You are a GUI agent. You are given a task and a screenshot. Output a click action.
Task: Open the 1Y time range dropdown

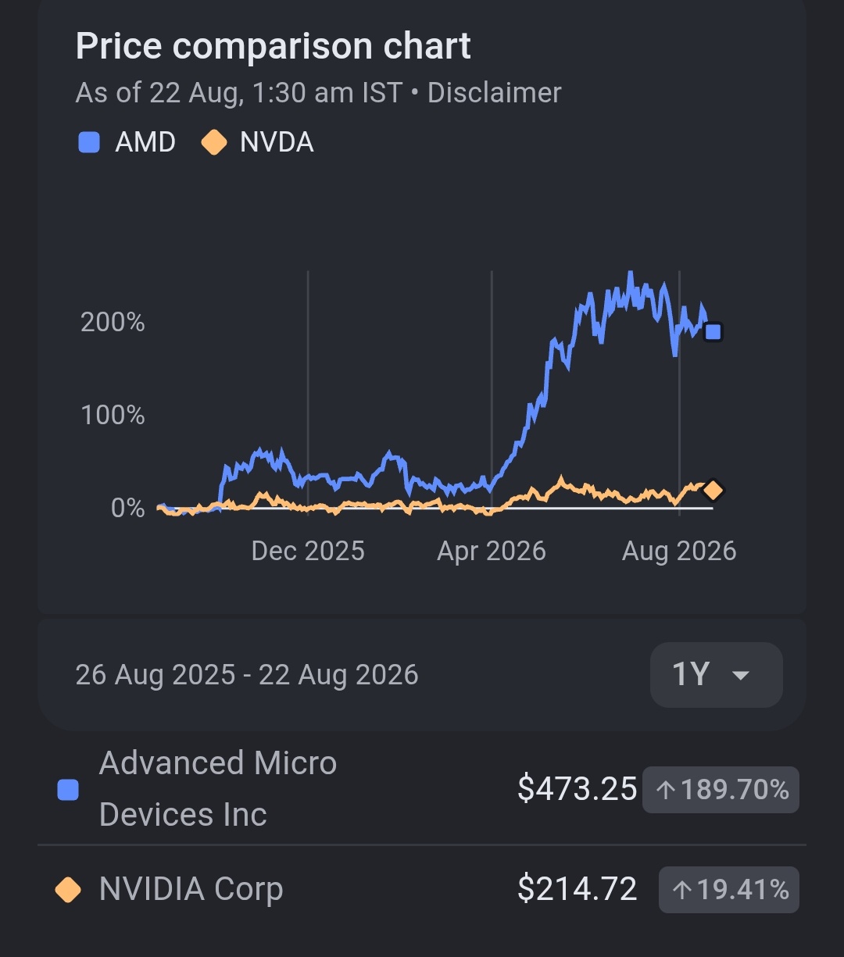[x=716, y=675]
